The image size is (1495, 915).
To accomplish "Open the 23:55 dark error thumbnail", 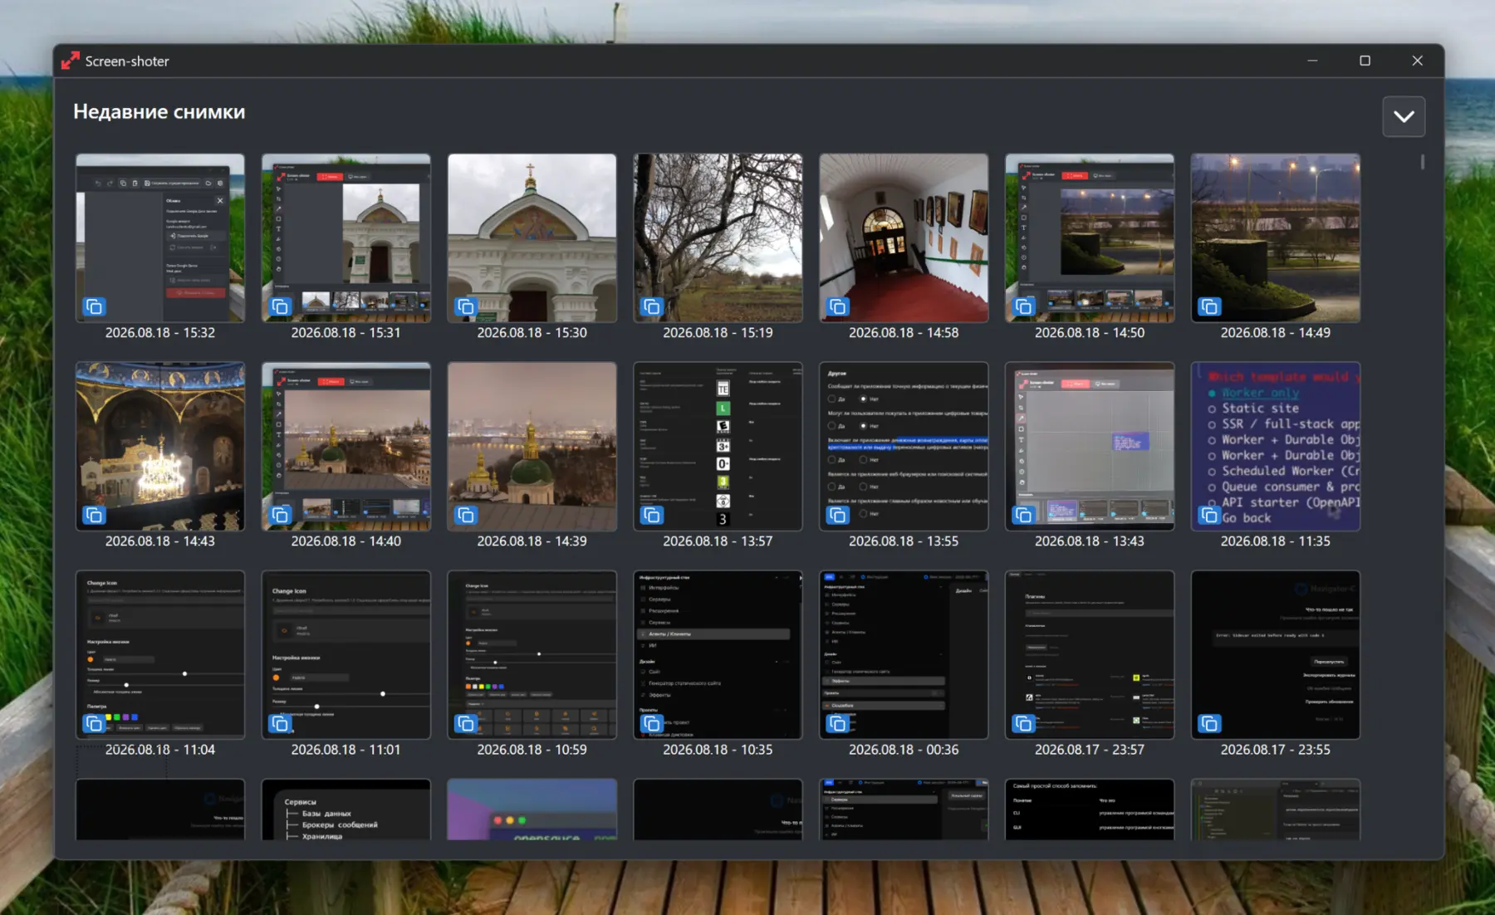I will coord(1276,654).
